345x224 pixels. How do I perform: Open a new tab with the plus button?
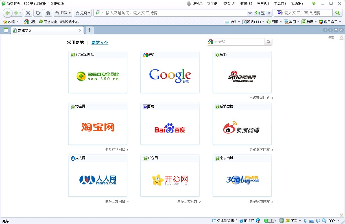pos(89,30)
